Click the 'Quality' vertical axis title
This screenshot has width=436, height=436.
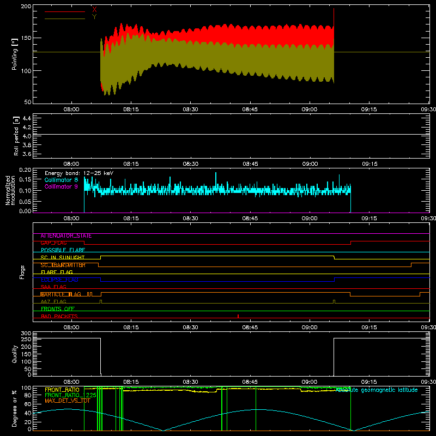[x=15, y=354]
